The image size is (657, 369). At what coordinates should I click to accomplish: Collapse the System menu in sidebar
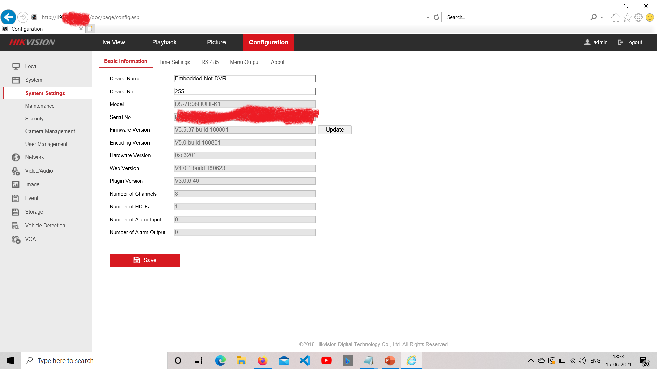point(34,80)
